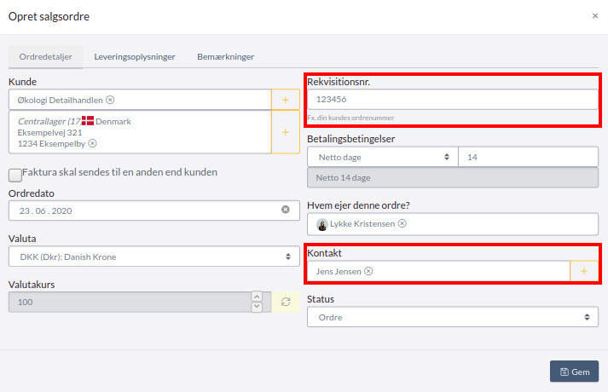Increase the Valutakurs value with stepper

(257, 297)
